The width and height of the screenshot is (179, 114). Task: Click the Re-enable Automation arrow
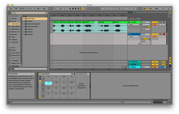[85, 9]
